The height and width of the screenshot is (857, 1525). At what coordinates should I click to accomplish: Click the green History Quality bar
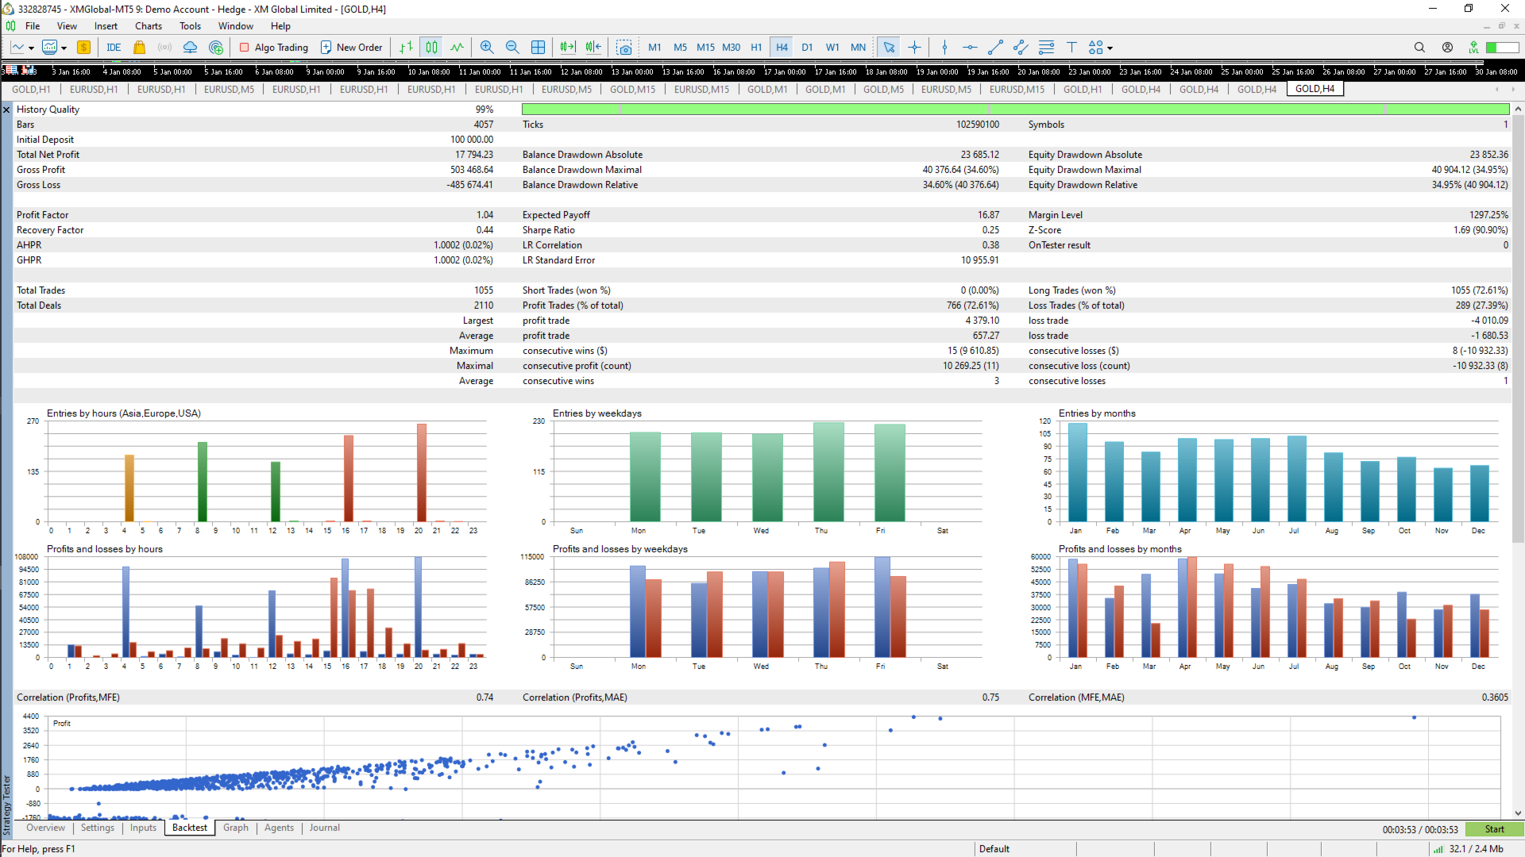(x=1015, y=110)
